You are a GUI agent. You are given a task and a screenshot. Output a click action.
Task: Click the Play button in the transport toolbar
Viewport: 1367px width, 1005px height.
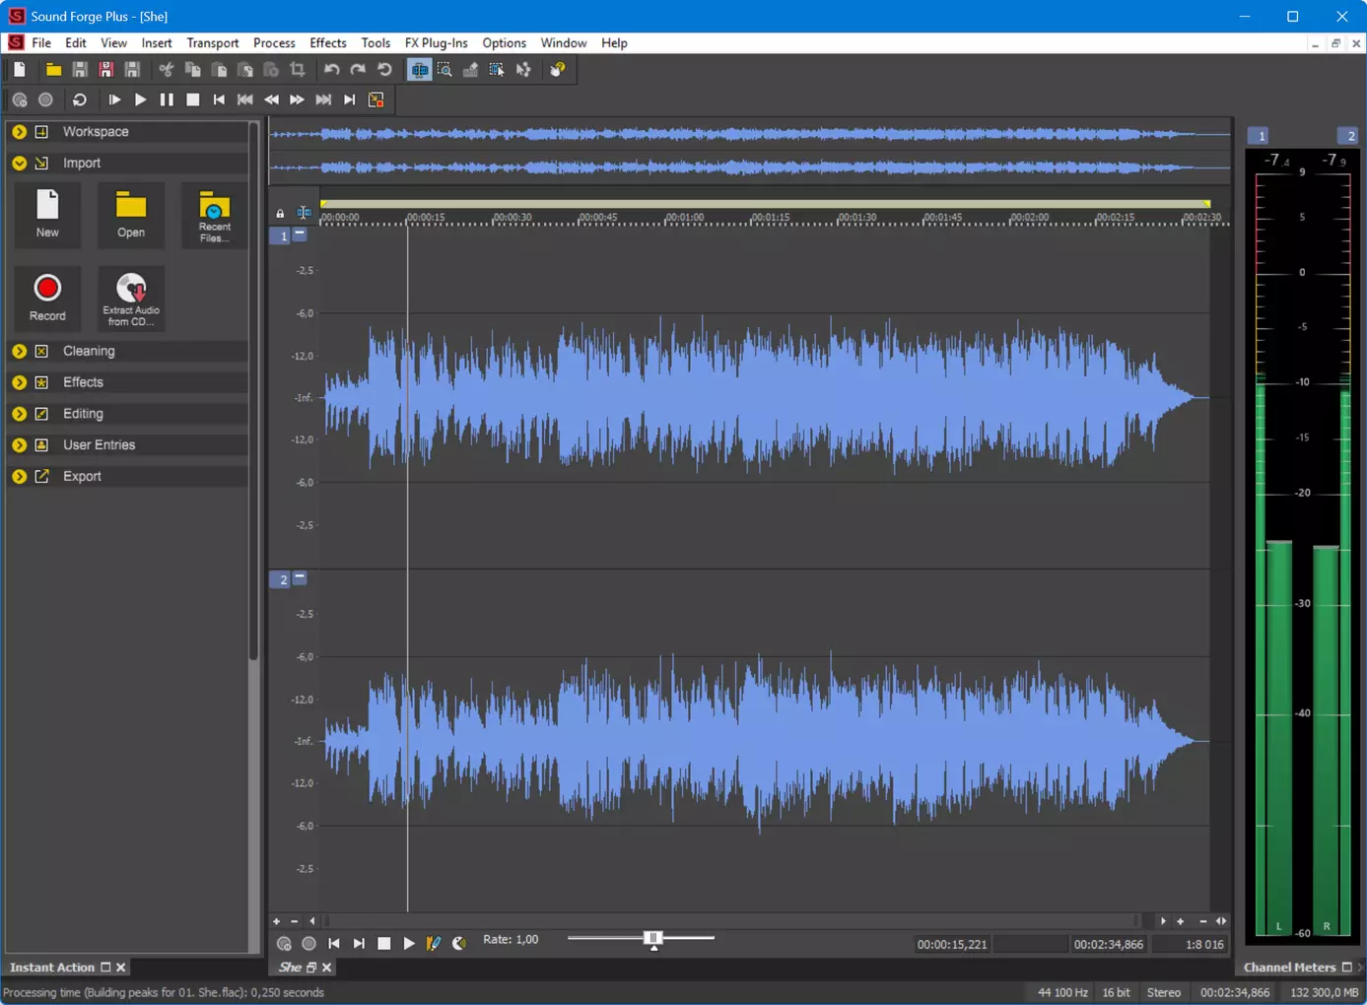140,100
